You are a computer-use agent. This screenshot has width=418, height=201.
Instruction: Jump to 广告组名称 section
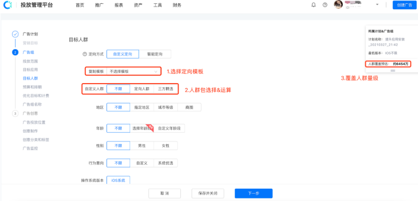tap(32, 104)
